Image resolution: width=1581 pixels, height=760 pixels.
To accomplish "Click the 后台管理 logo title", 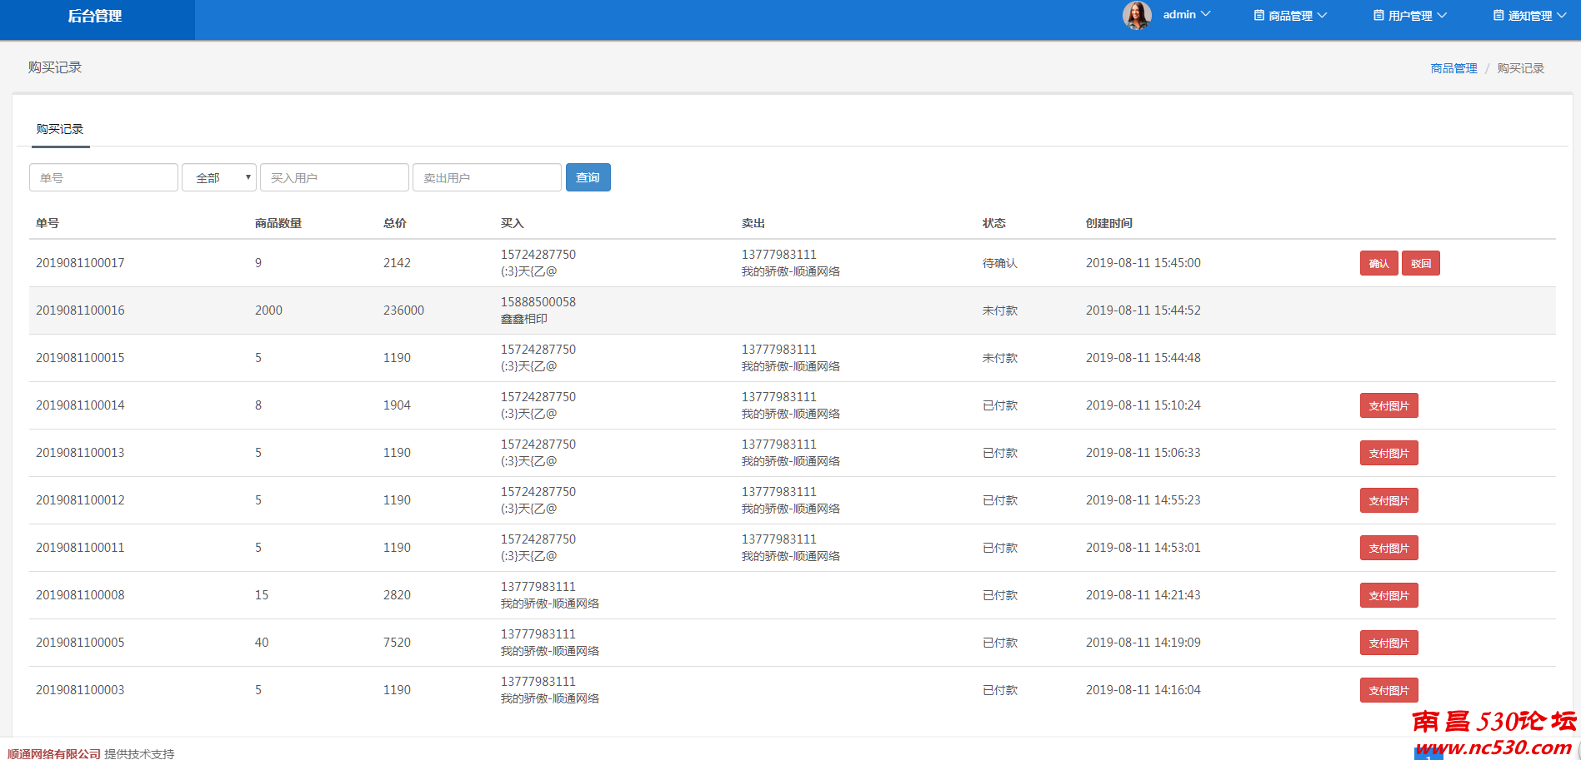I will [95, 16].
